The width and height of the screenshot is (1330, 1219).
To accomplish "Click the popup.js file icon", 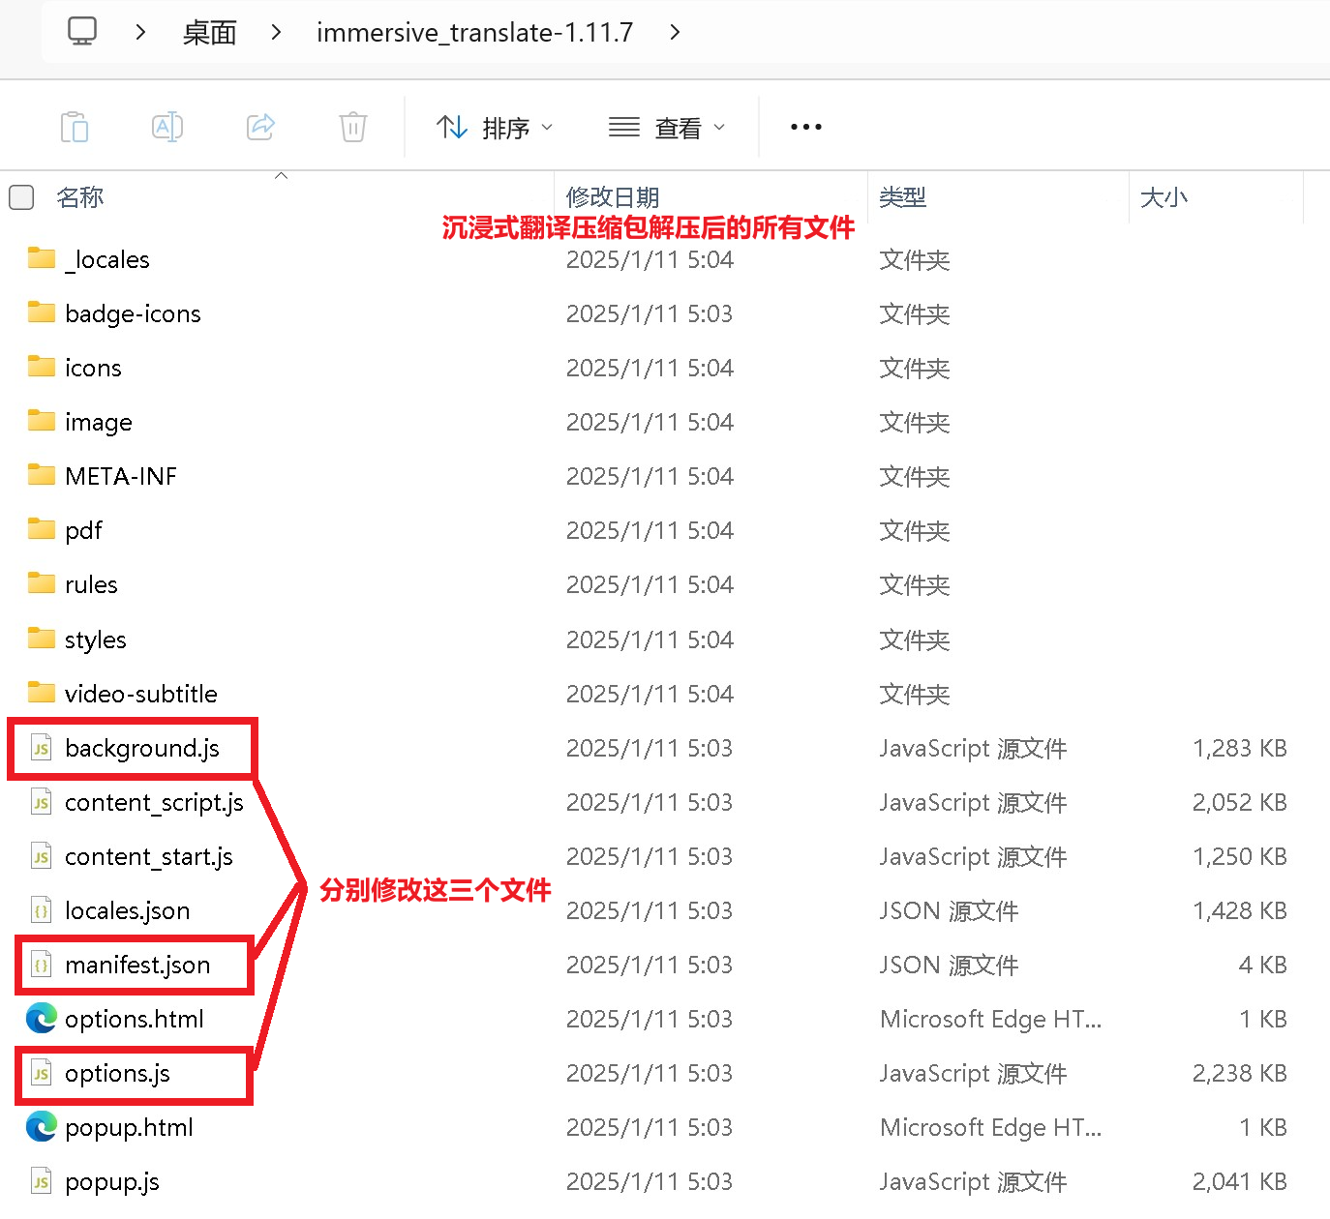I will 42,1181.
